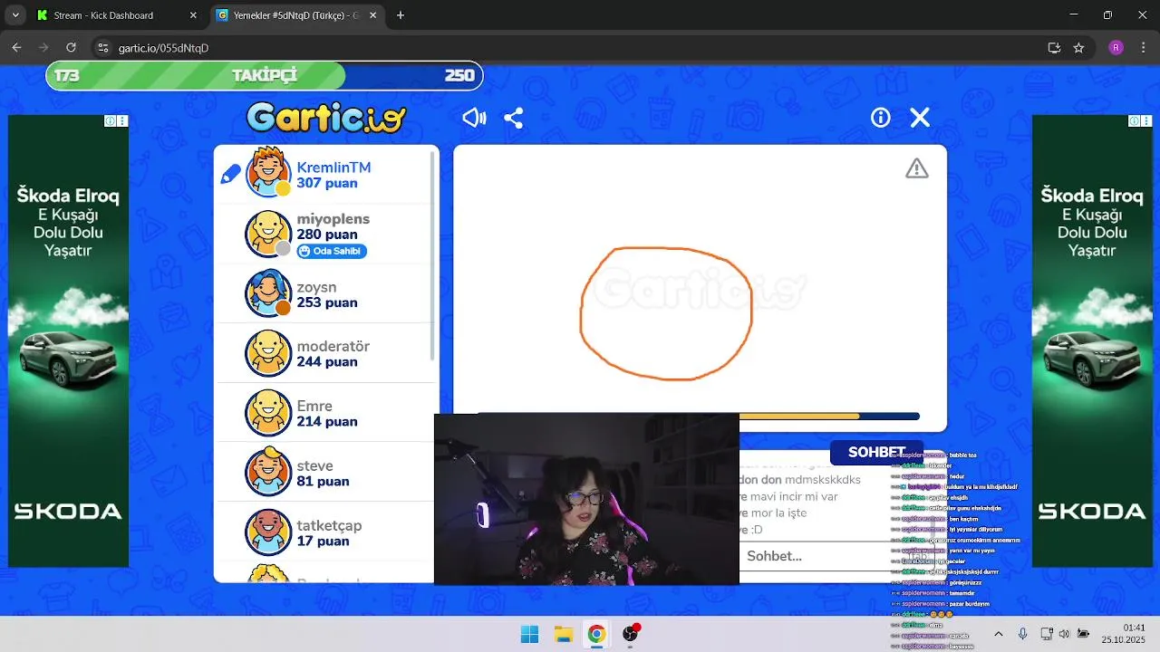Click the address bar URL gartic.io/055dNtqD

[163, 48]
